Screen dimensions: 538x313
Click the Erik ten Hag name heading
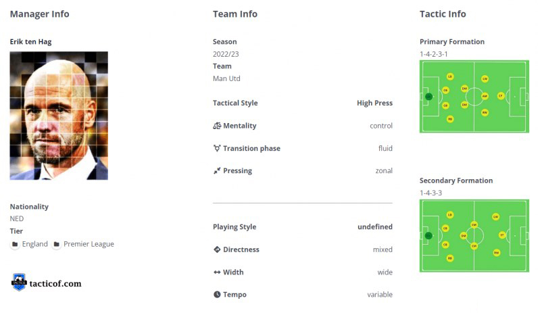coord(30,42)
